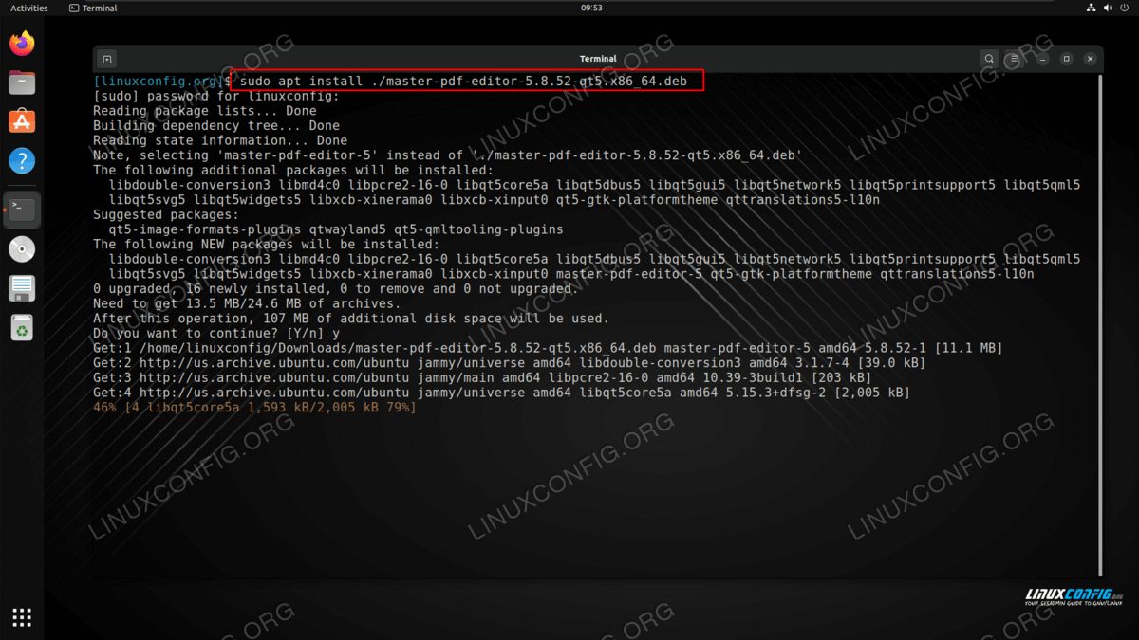Click the 46% download progress line

point(254,407)
